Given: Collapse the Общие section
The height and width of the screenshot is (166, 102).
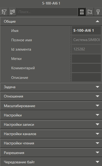Looking at the screenshot, I should point(51,21).
